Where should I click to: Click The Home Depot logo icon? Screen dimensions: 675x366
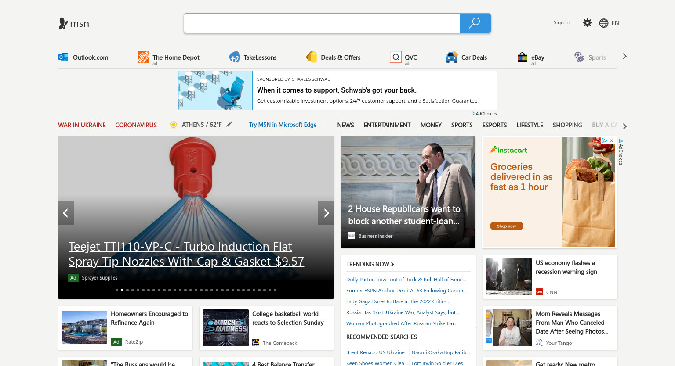(x=143, y=57)
